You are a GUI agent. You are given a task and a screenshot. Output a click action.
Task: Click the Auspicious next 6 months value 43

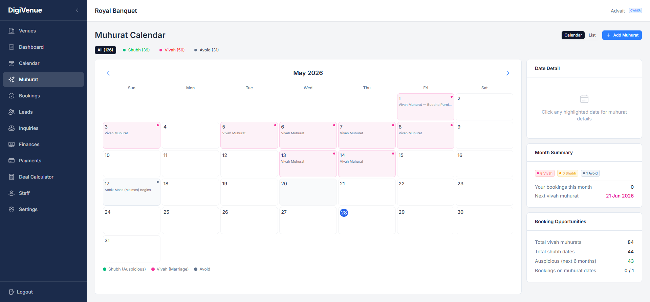click(x=631, y=261)
